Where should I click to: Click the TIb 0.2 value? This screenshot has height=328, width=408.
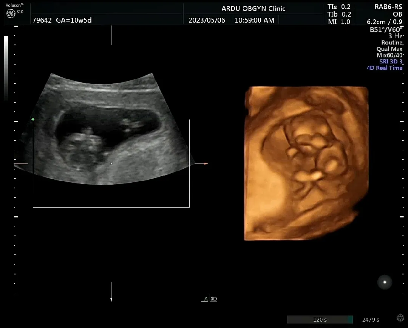point(339,14)
